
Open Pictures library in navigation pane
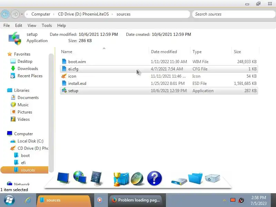(25, 112)
